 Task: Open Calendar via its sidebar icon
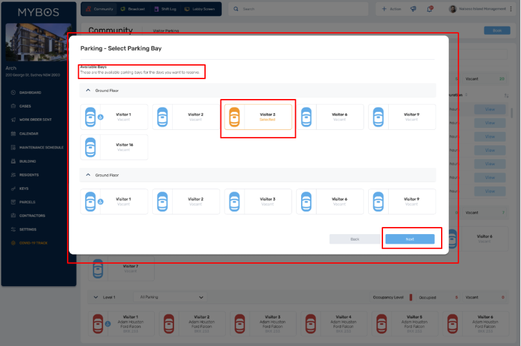13,134
